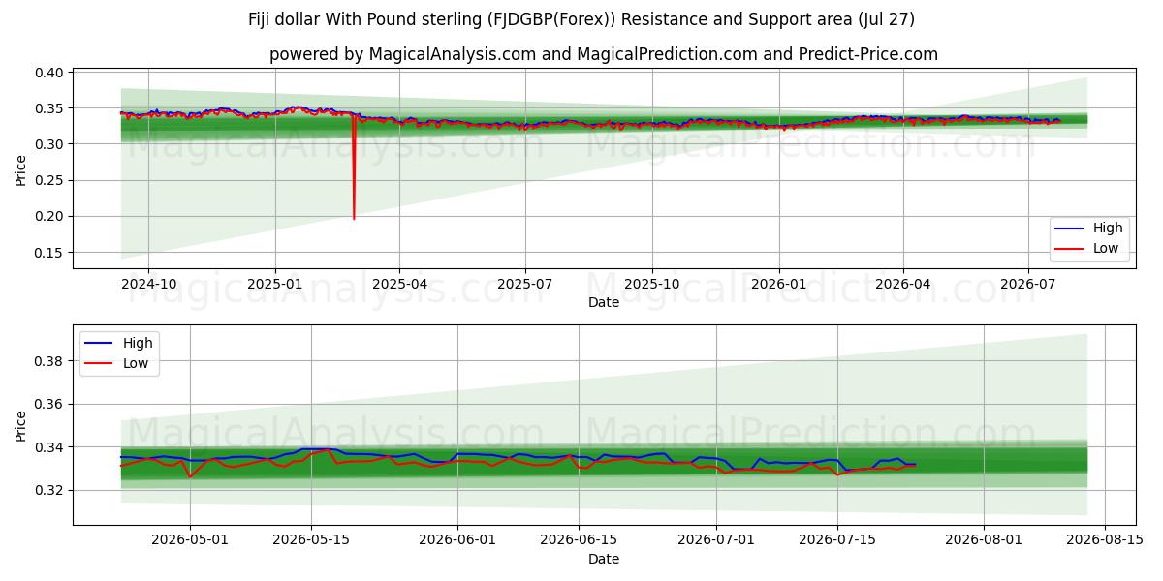Click top chart x-axis label '2025-07'

tap(525, 284)
